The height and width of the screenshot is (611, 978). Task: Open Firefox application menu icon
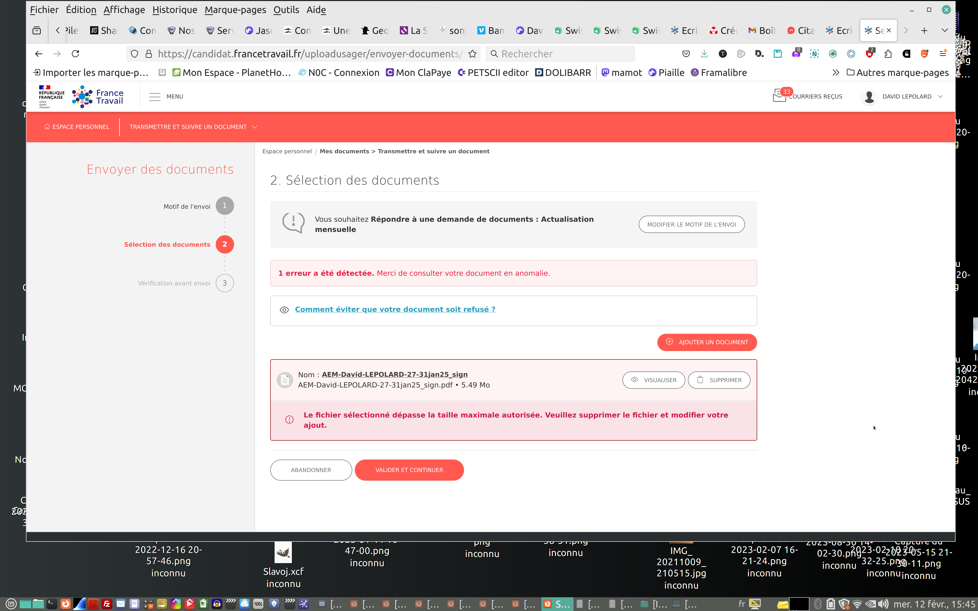click(943, 54)
